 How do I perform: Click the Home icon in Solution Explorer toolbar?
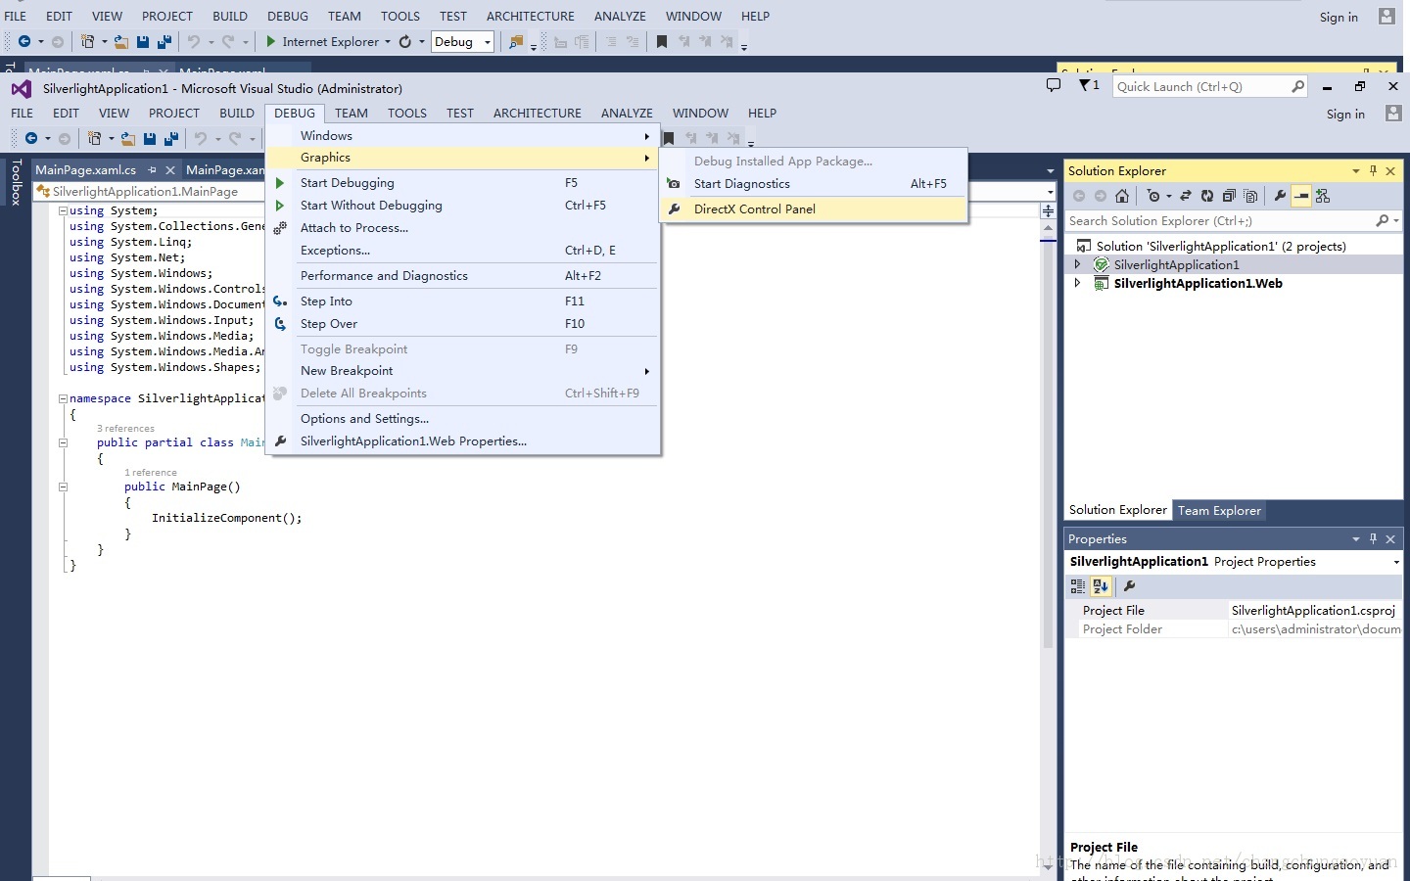point(1122,196)
